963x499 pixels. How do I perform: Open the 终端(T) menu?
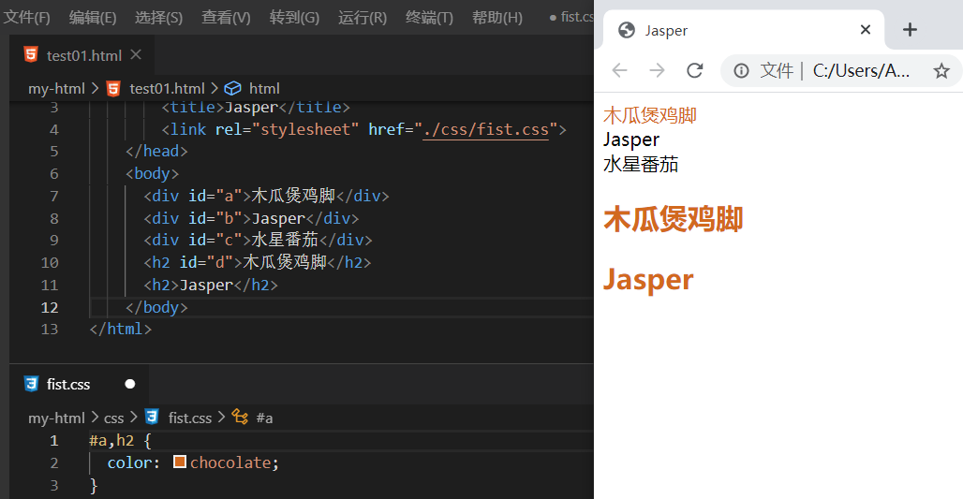[429, 18]
